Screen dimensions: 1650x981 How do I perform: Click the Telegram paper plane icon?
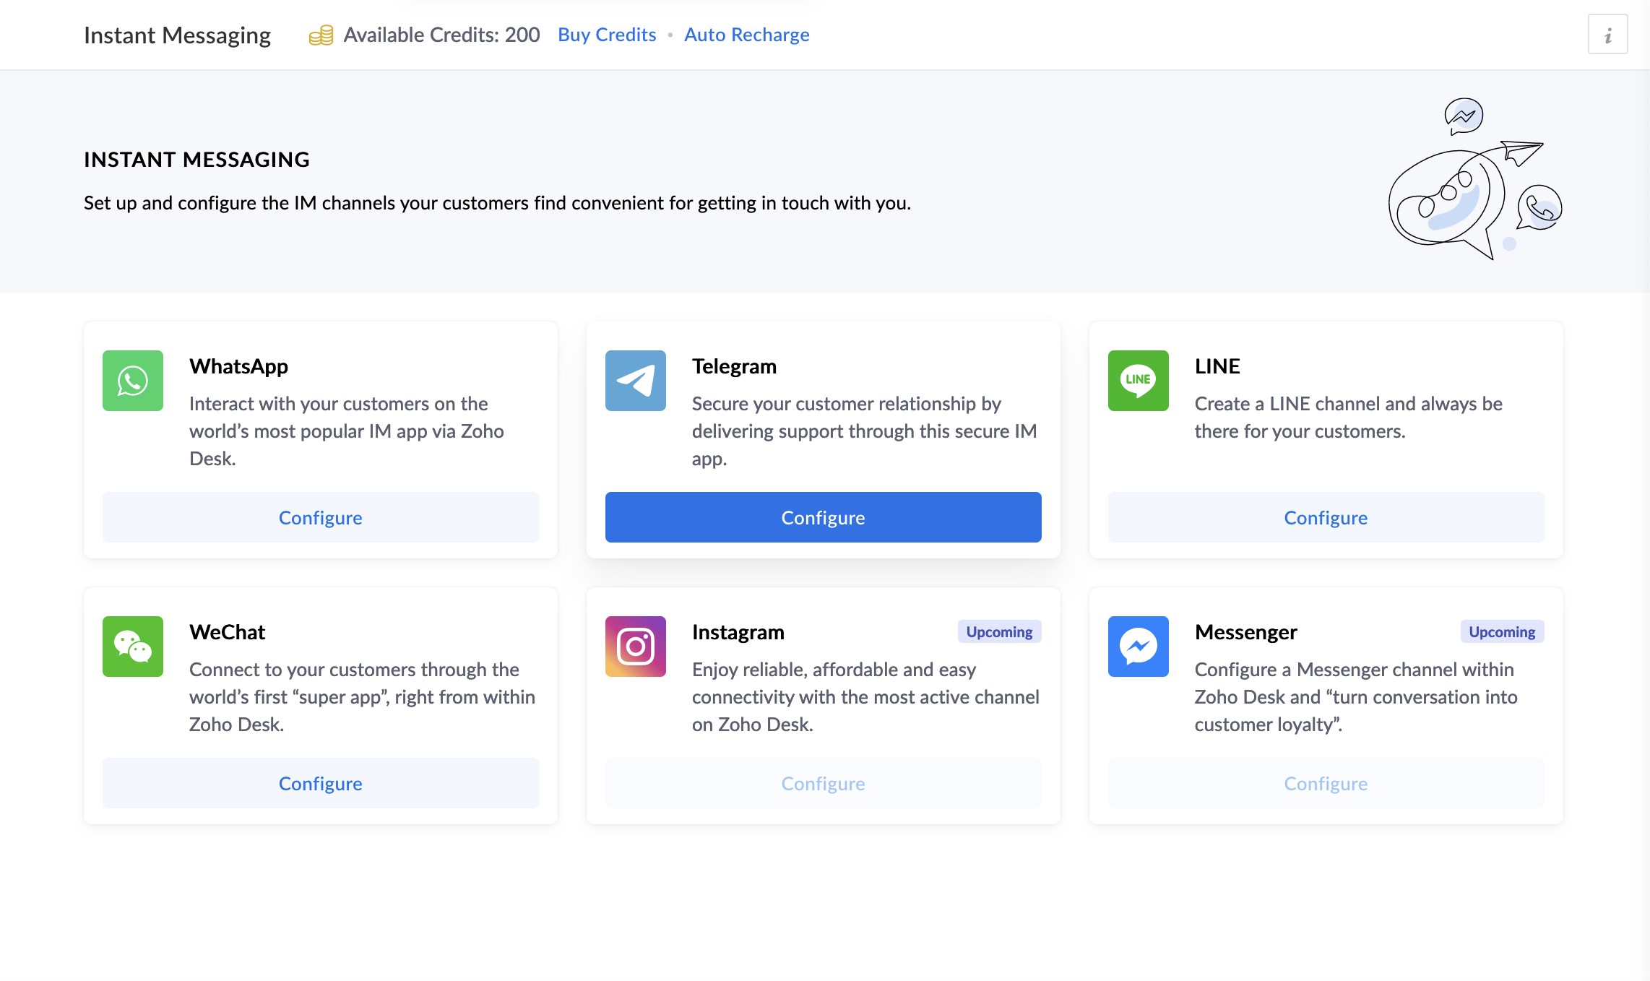(636, 381)
